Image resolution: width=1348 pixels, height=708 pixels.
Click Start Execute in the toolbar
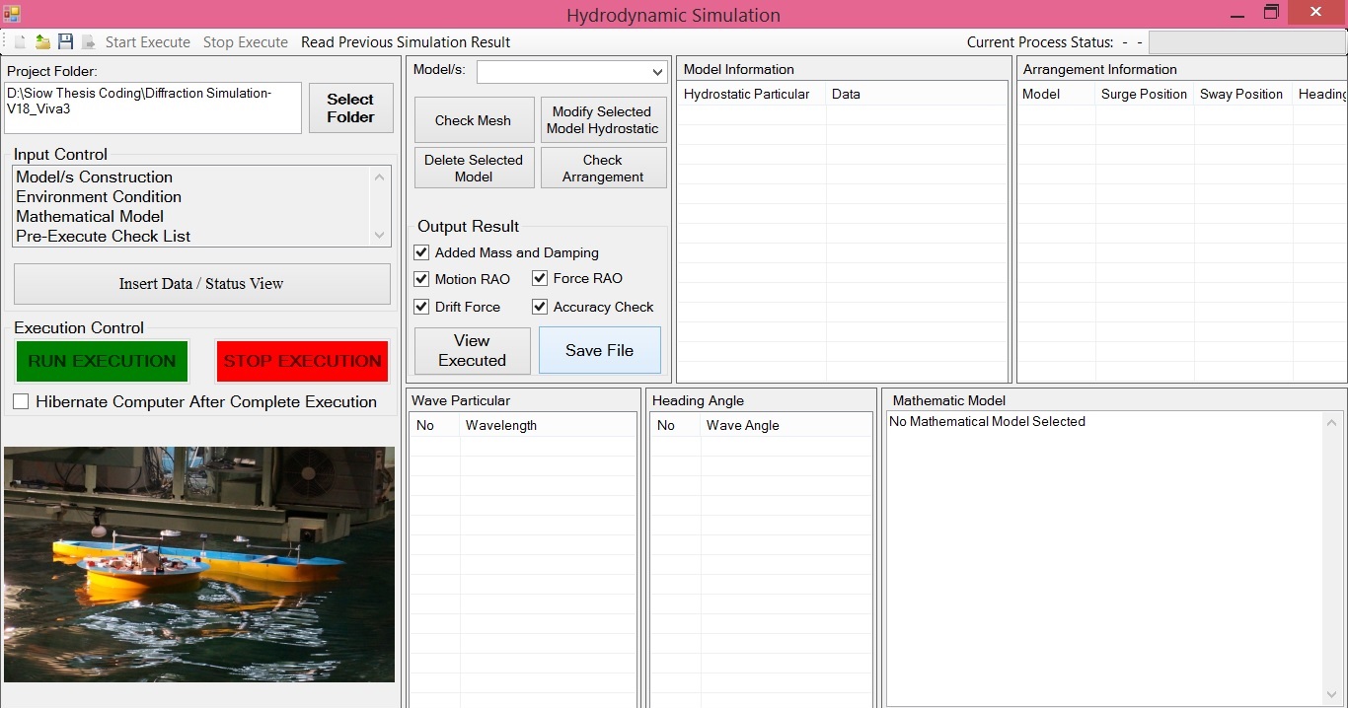click(x=148, y=42)
